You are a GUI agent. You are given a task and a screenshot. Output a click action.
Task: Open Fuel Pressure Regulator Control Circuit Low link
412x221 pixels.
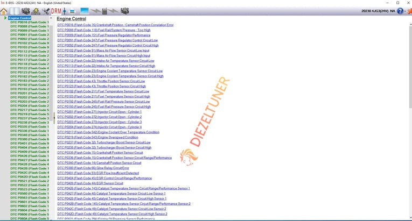[108, 40]
